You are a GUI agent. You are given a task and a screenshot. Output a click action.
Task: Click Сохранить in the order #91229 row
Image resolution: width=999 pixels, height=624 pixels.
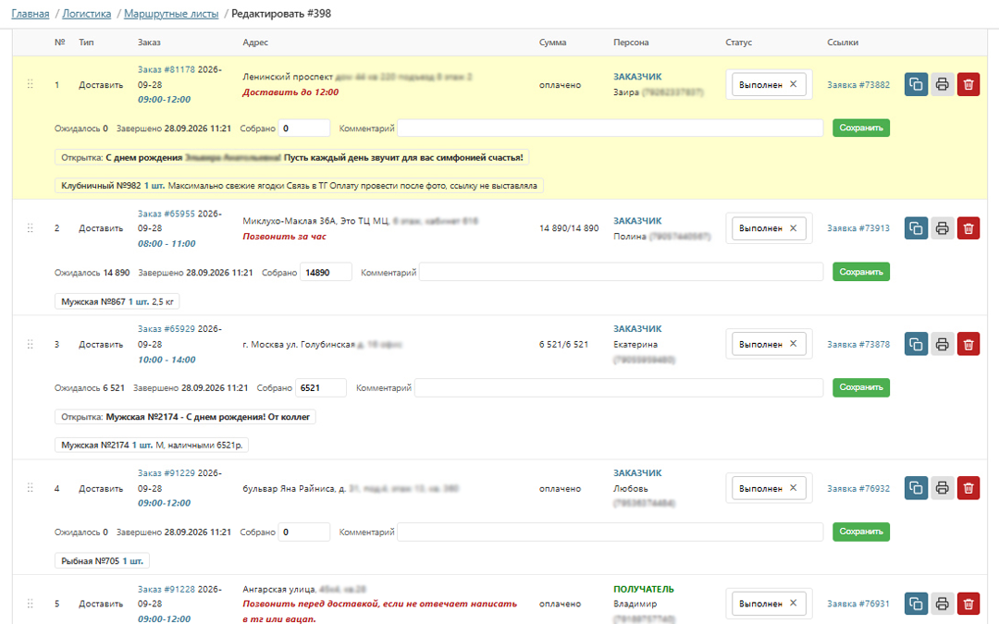861,532
